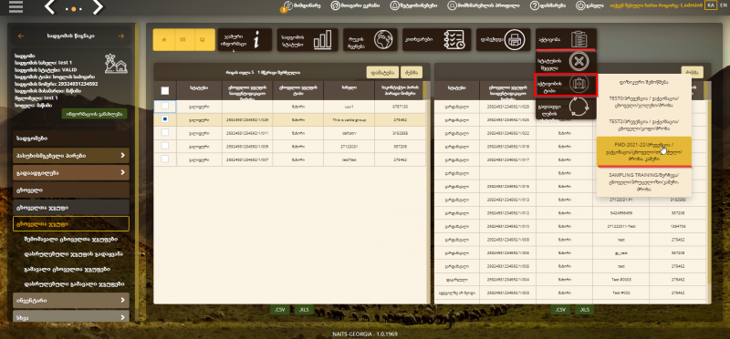Choose SAMPLING TRAINING dropdown entry
The height and width of the screenshot is (339, 730).
pyautogui.click(x=644, y=181)
